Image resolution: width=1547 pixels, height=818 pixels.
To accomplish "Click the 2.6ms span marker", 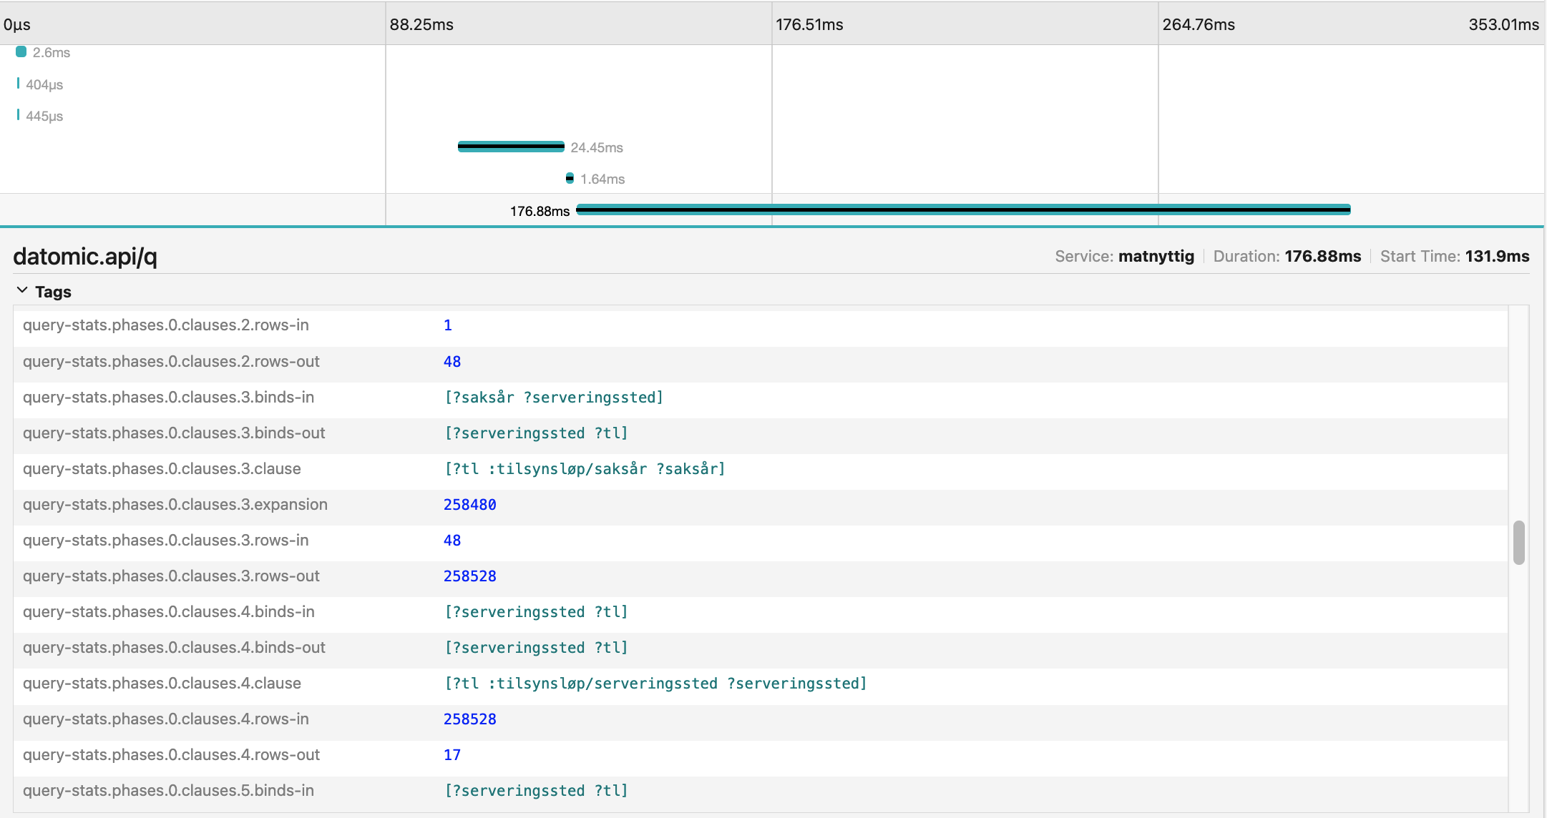I will point(21,51).
